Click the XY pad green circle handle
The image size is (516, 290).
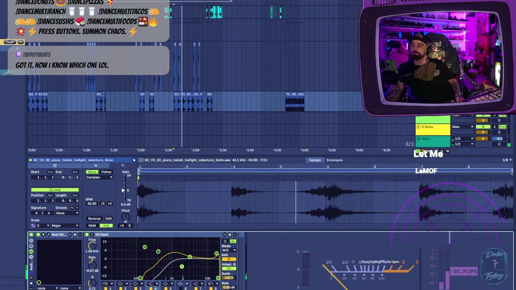(39, 283)
